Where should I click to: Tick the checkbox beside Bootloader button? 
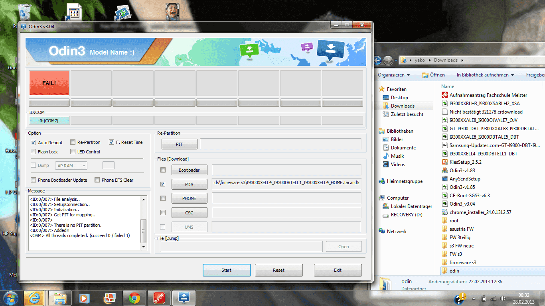pos(163,170)
